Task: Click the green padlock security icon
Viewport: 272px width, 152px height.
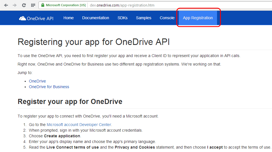Action: 43,5
